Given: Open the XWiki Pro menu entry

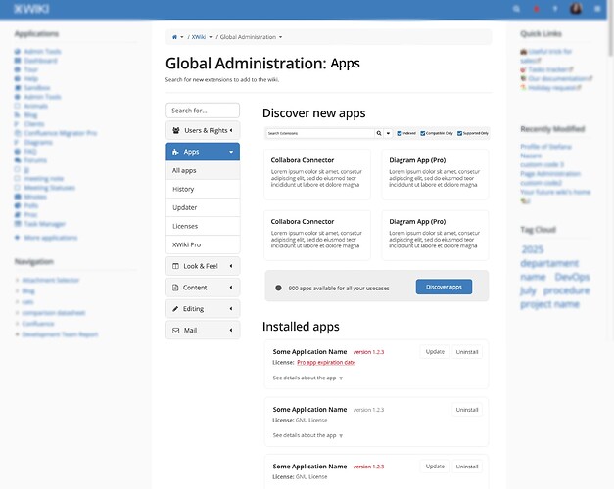Looking at the screenshot, I should [203, 244].
